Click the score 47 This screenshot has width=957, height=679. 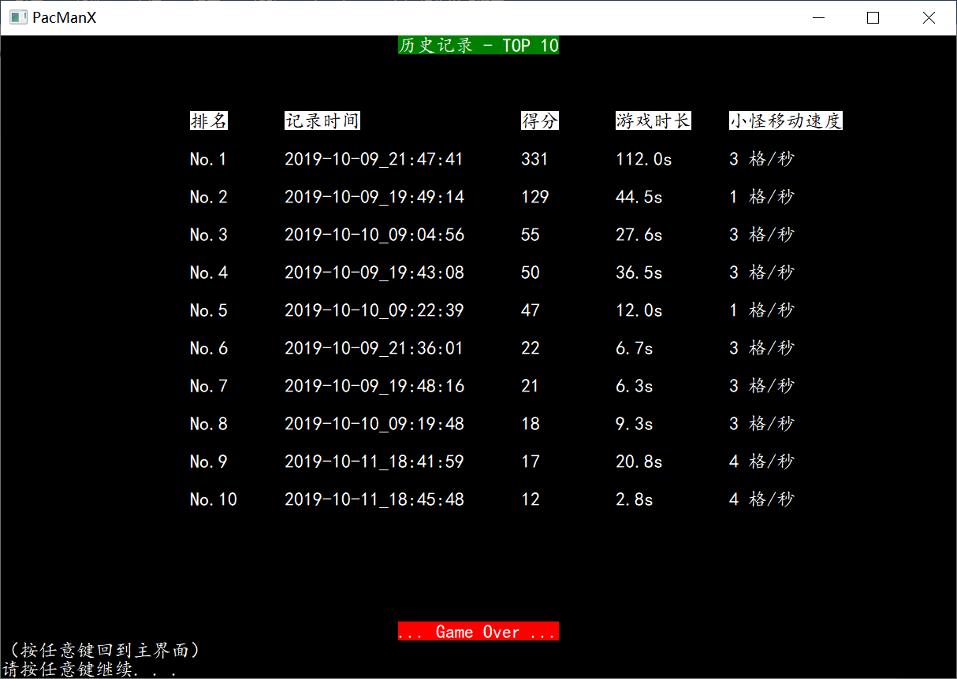(531, 310)
